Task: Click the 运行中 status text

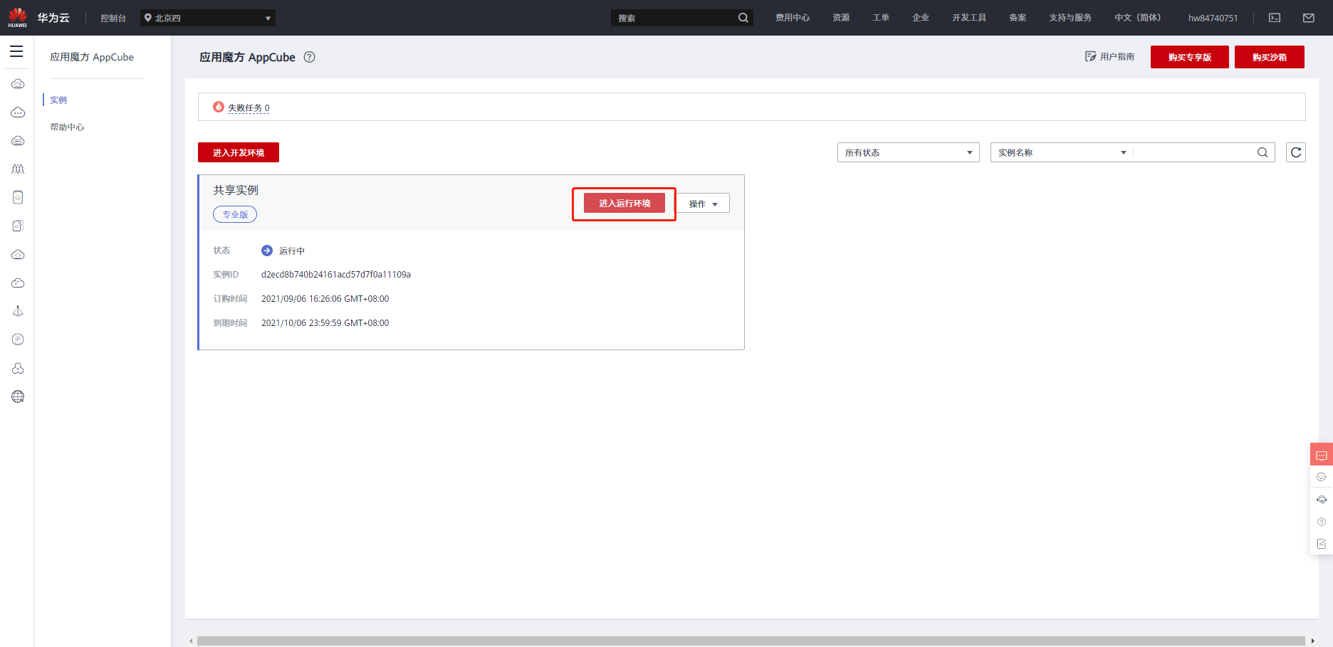Action: coord(292,251)
